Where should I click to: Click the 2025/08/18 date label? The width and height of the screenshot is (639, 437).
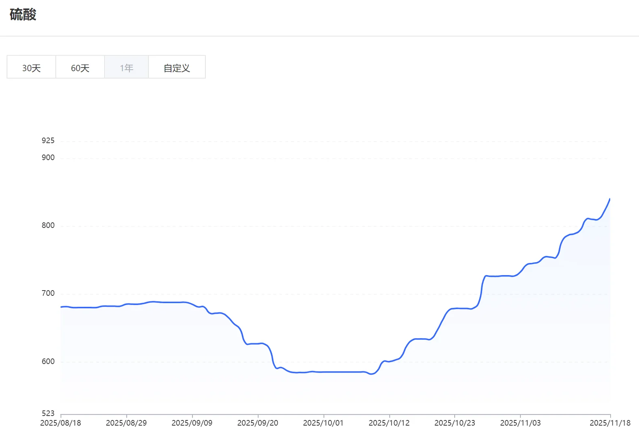(60, 423)
